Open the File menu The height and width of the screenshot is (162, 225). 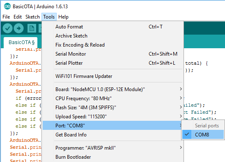tap(6, 17)
